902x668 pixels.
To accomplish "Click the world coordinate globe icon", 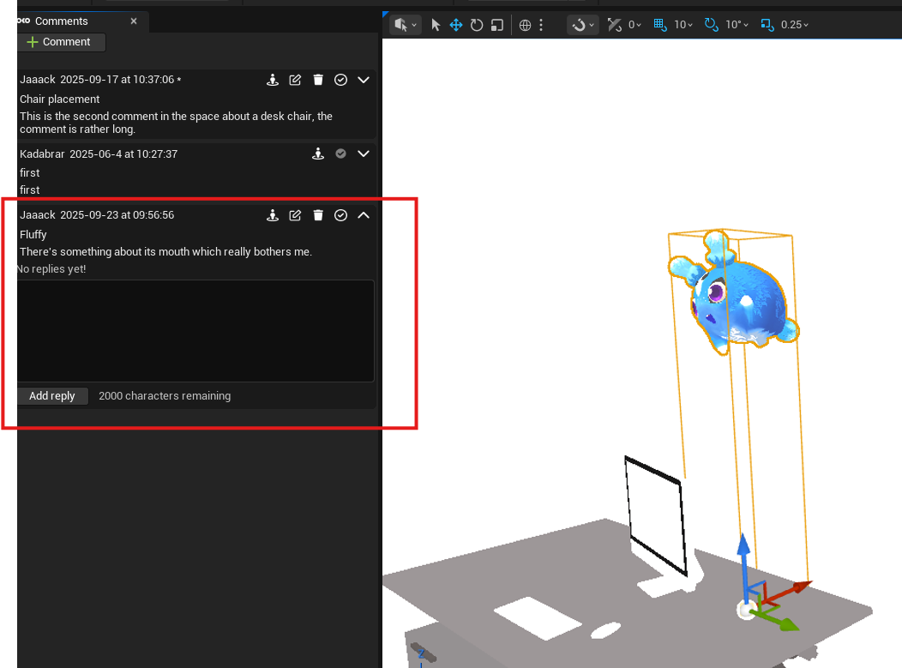I will [526, 25].
